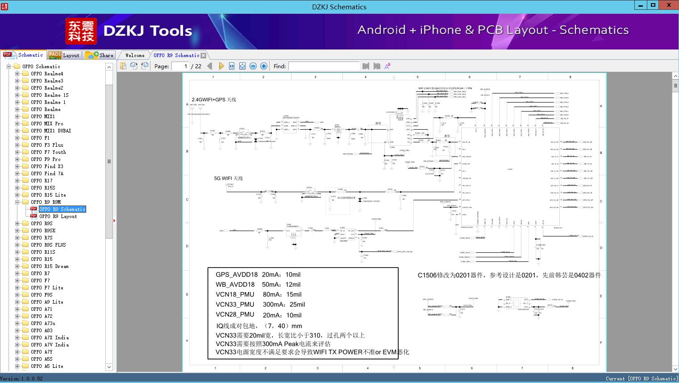The image size is (679, 383).
Task: Click the rotate page clockwise icon
Action: pos(145,66)
